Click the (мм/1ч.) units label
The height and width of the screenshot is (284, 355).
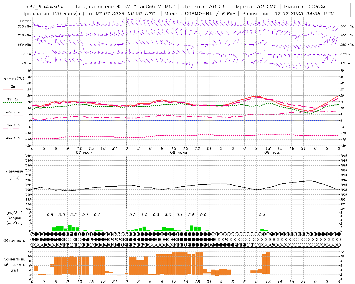click(x=14, y=223)
